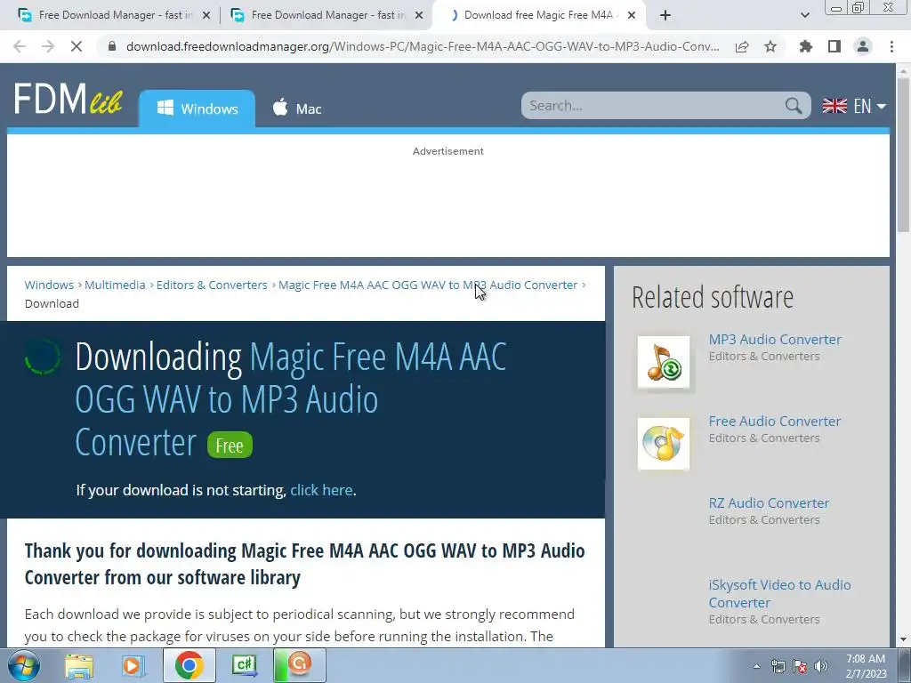Click the 'click here' download link
Viewport: 911px width, 683px height.
[321, 490]
